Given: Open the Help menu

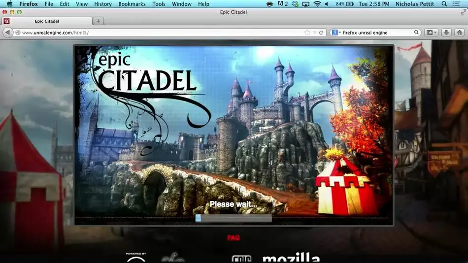Looking at the screenshot, I should click(203, 4).
